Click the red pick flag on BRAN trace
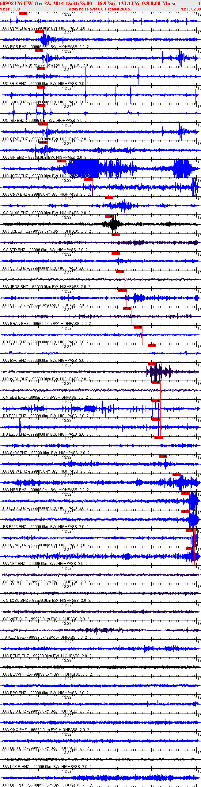The height and width of the screenshot is (787, 201). pos(127,309)
